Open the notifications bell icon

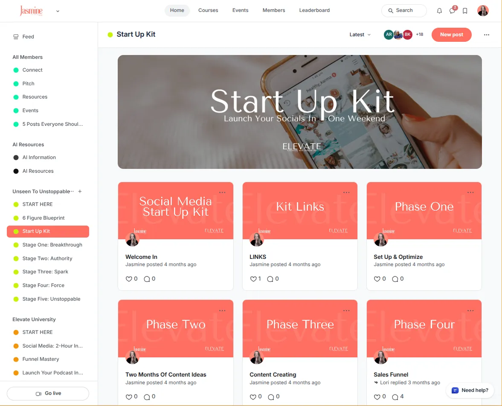[439, 11]
